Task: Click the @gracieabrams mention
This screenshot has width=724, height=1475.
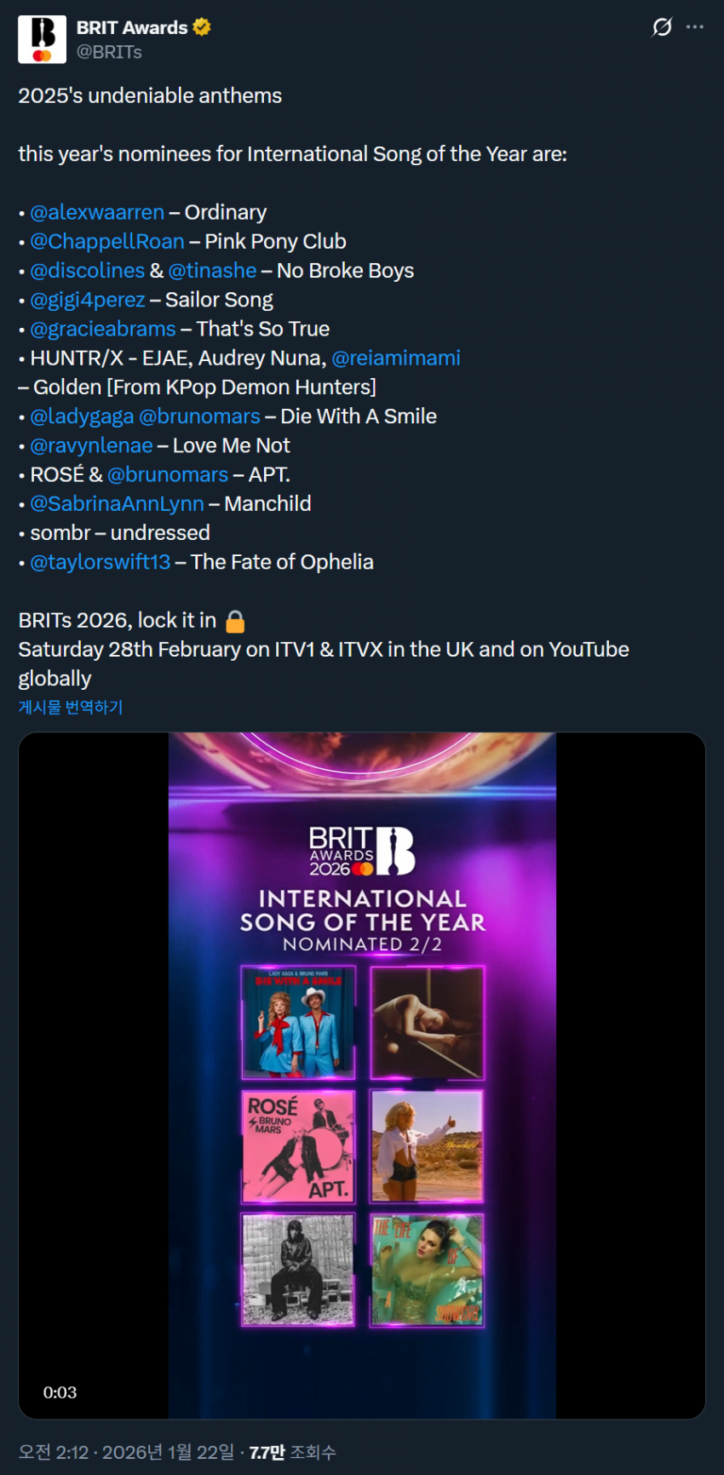Action: tap(103, 329)
